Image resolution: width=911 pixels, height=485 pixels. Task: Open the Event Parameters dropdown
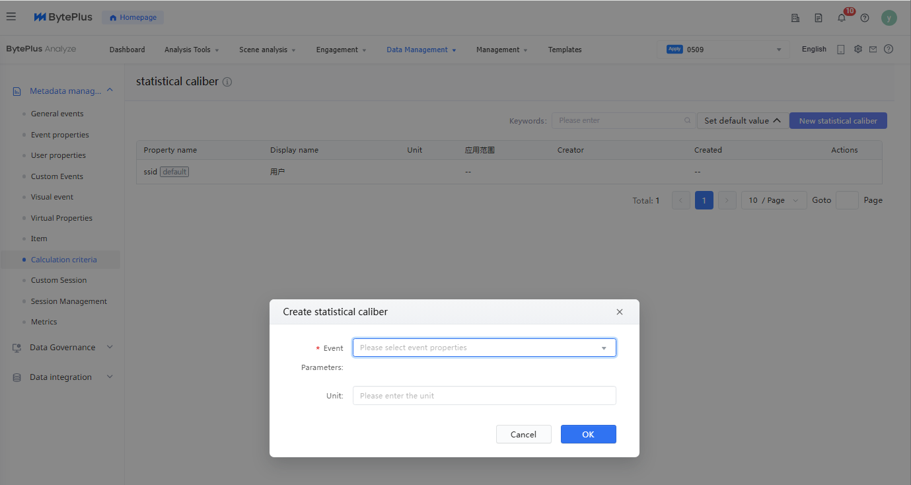pyautogui.click(x=484, y=348)
